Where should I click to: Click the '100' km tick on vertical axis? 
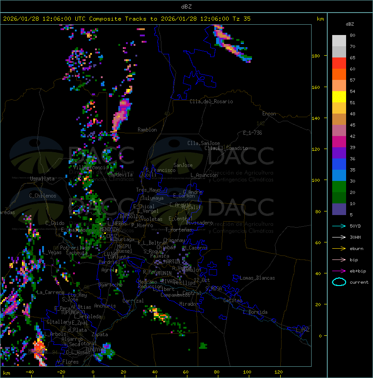[x=316, y=180]
